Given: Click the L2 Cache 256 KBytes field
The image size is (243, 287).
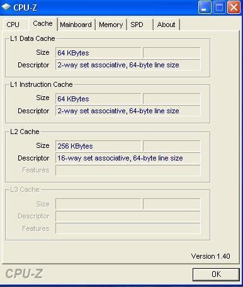Looking at the screenshot, I should pos(98,146).
